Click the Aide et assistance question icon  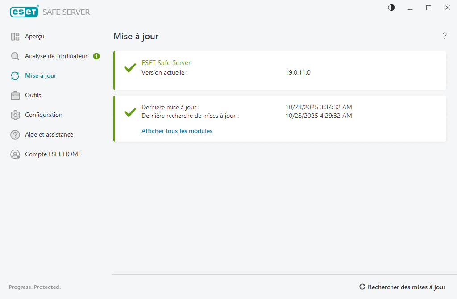15,135
